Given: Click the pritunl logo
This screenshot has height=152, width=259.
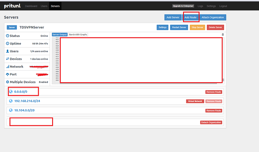Looking at the screenshot, I should coord(12,6).
